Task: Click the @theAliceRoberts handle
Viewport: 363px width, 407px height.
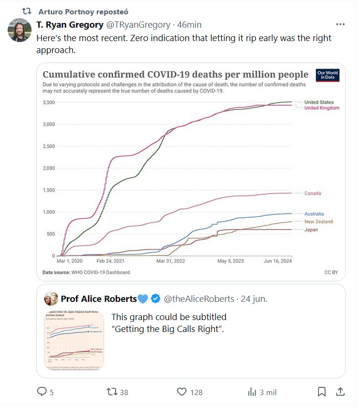Action: 199,299
